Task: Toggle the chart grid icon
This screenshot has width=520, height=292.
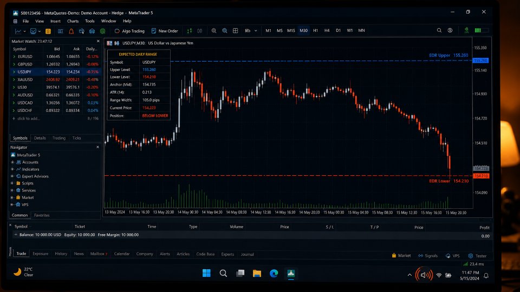Action: [x=236, y=31]
